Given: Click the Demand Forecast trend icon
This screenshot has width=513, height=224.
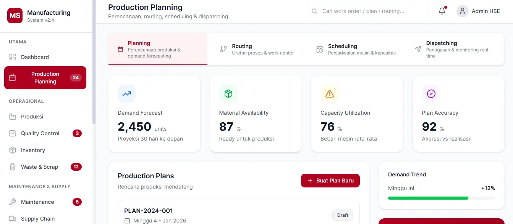Looking at the screenshot, I should [126, 94].
